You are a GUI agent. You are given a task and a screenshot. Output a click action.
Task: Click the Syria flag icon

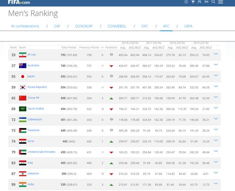tap(23, 141)
